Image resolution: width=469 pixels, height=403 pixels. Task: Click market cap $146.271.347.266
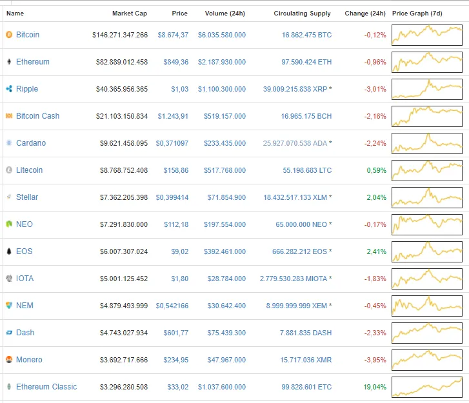(x=120, y=35)
